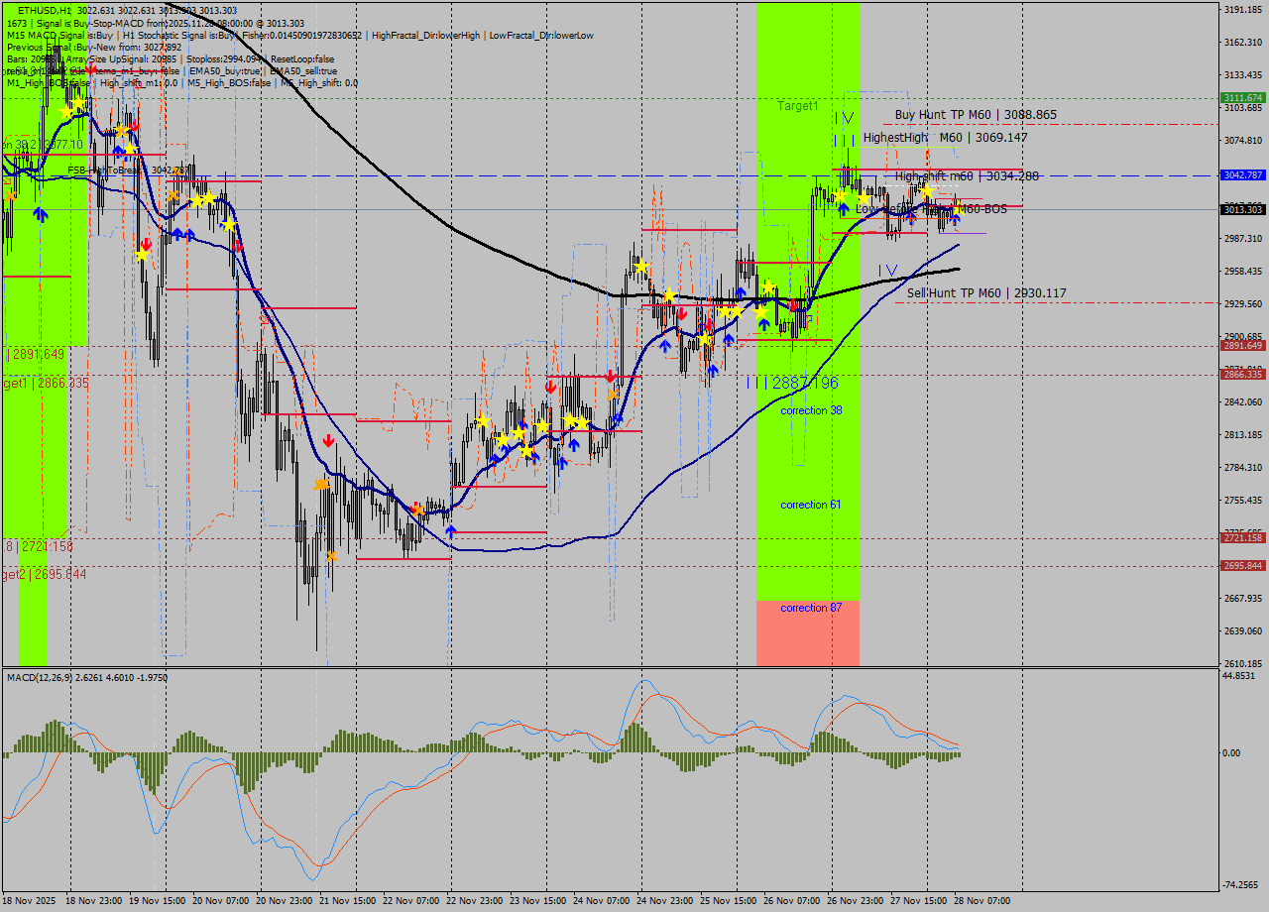
Task: Click the Target1 label inside the green zone
Action: pyautogui.click(x=799, y=106)
